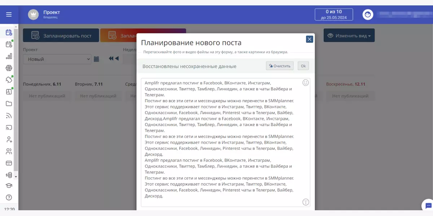Viewport: 433px width, 216px height.
Task: Click the 0 из 10 post counter box
Action: (333, 14)
